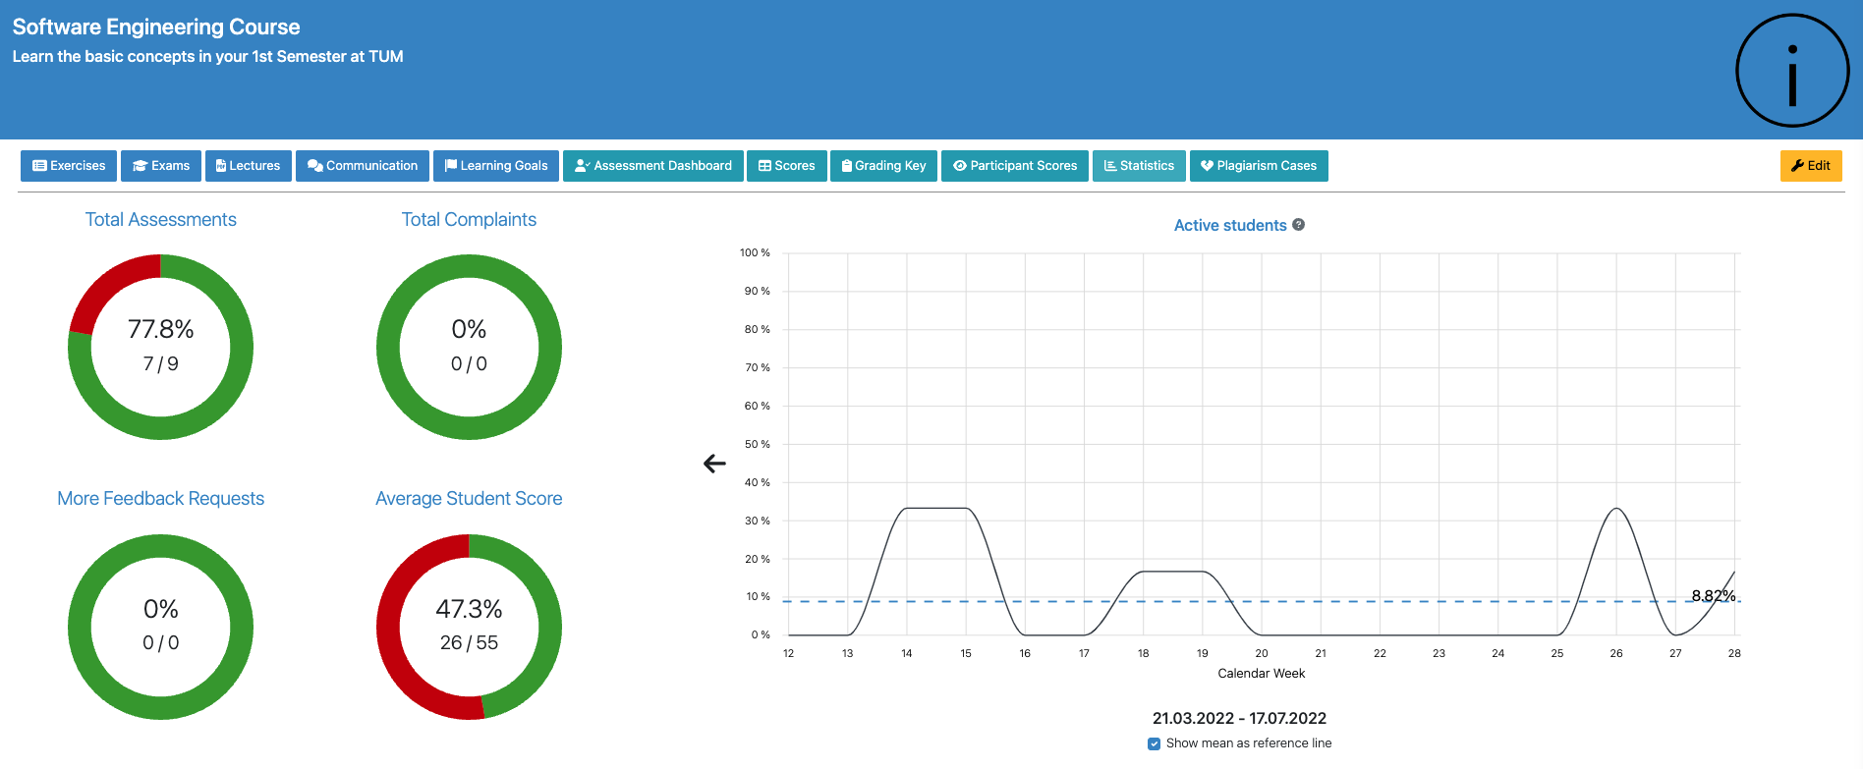Open the Grading Key
This screenshot has height=769, width=1863.
pos(883,166)
